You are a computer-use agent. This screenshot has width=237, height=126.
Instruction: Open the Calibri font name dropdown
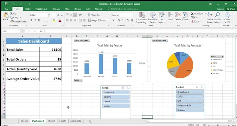tap(47, 15)
